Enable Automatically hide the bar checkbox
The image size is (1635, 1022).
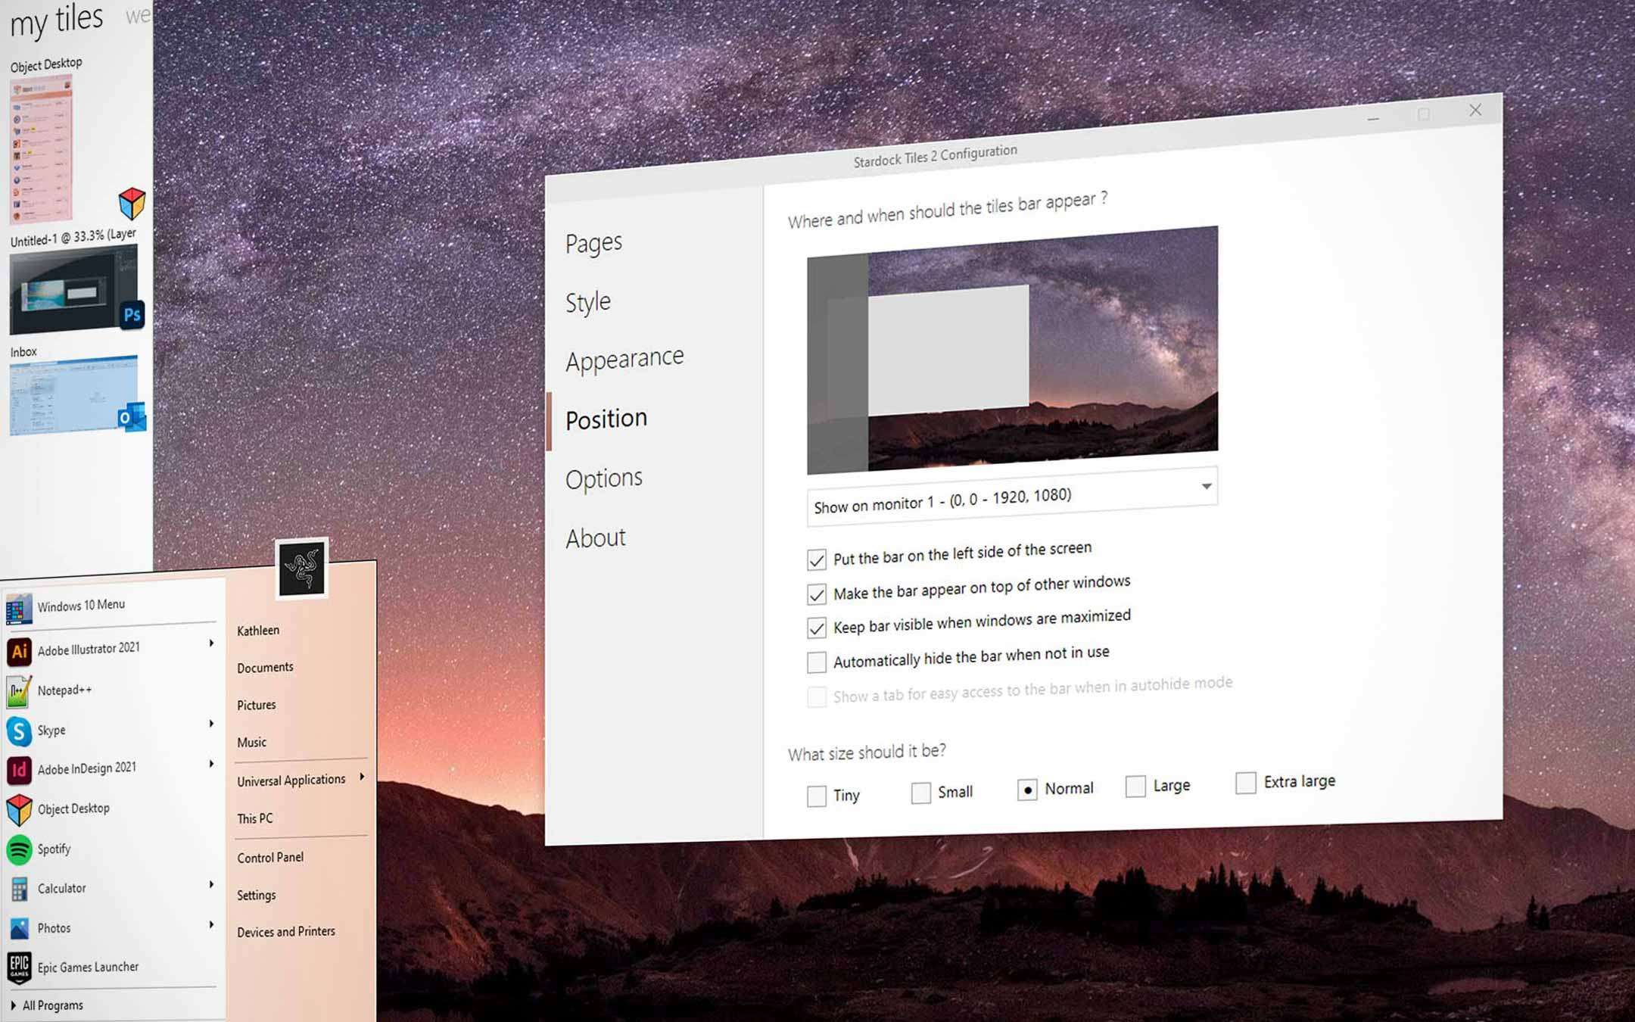click(x=816, y=662)
